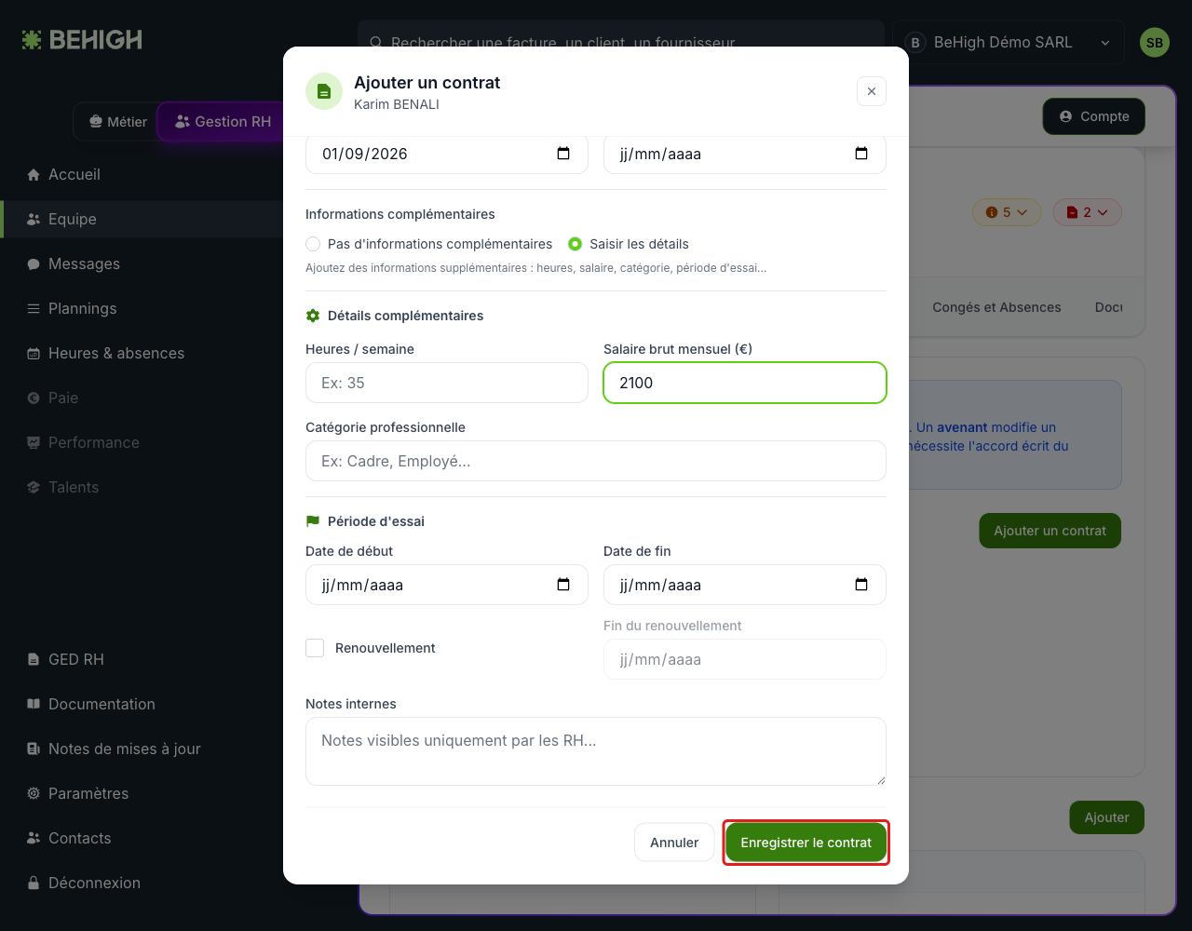Click the Ajouter button in background page
This screenshot has width=1192, height=931.
coord(1107,817)
